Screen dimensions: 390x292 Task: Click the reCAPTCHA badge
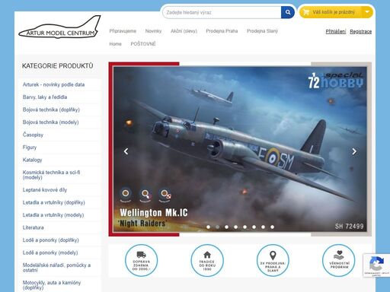[376, 265]
